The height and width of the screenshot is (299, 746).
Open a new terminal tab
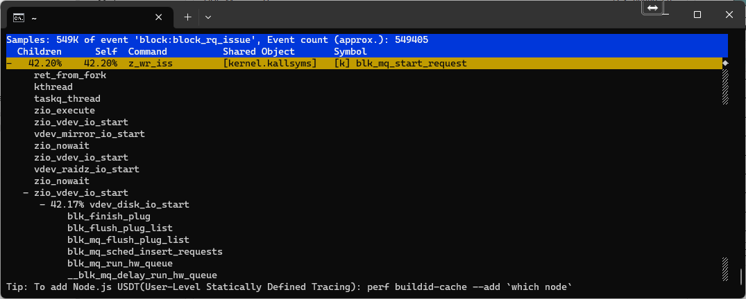click(187, 15)
